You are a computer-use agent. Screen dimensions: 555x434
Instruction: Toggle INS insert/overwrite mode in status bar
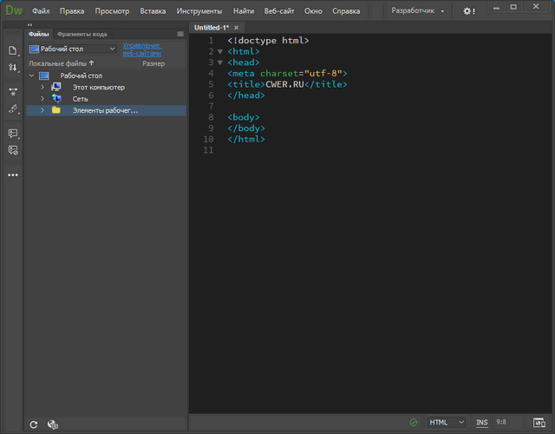481,423
